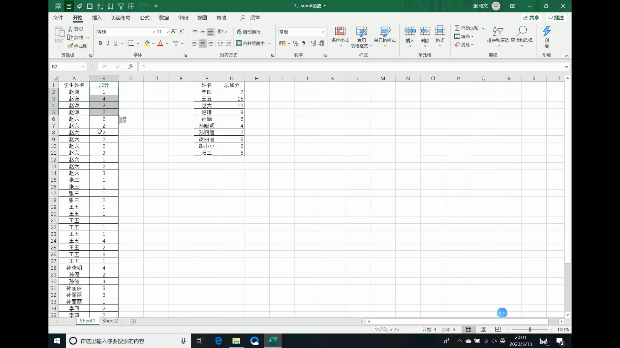The width and height of the screenshot is (620, 348).
Task: Click the 批注 comments button
Action: [556, 18]
